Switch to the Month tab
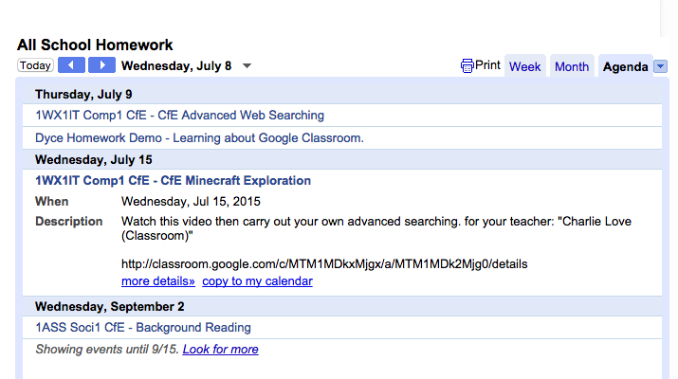The width and height of the screenshot is (678, 379). tap(572, 67)
